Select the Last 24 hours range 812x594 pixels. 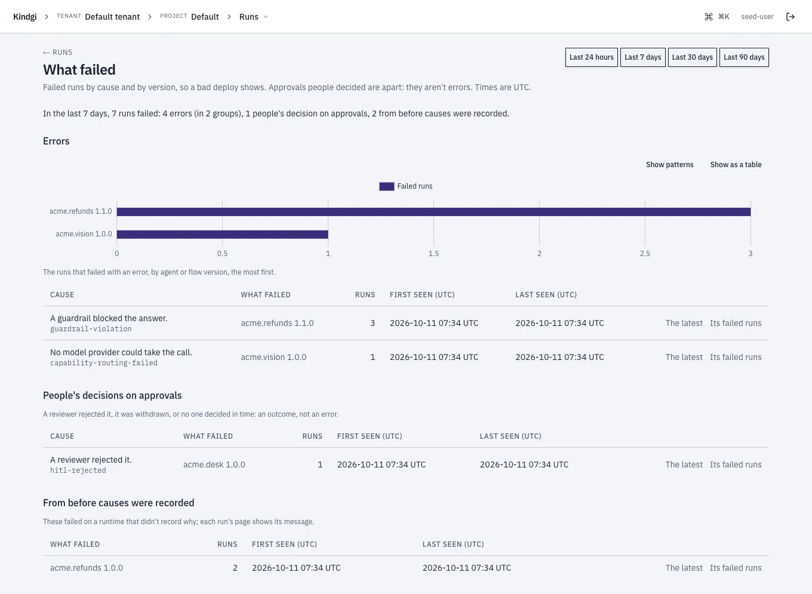pyautogui.click(x=592, y=57)
